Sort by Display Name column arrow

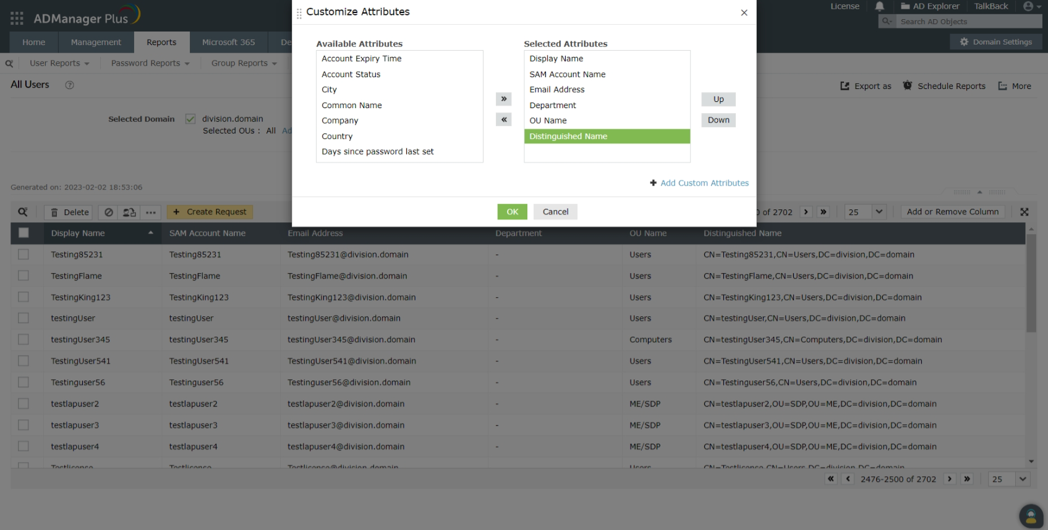coord(150,233)
